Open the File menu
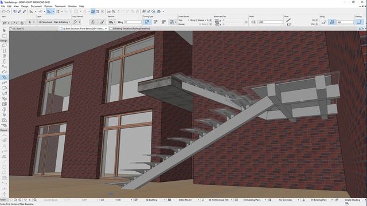This screenshot has width=367, height=206. click(3, 6)
